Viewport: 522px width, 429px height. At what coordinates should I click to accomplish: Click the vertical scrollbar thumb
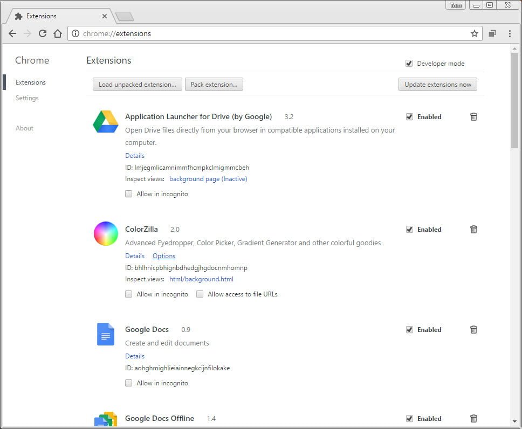click(x=514, y=100)
